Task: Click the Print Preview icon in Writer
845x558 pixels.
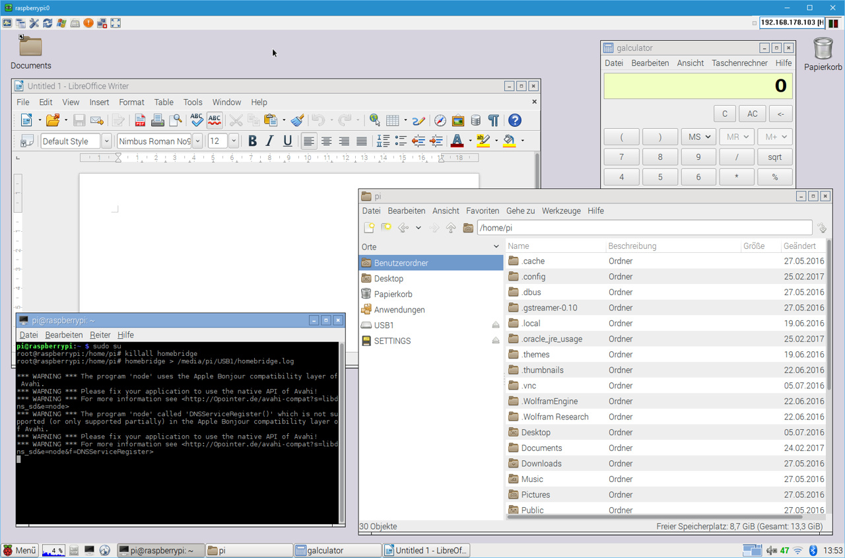Action: click(x=175, y=120)
